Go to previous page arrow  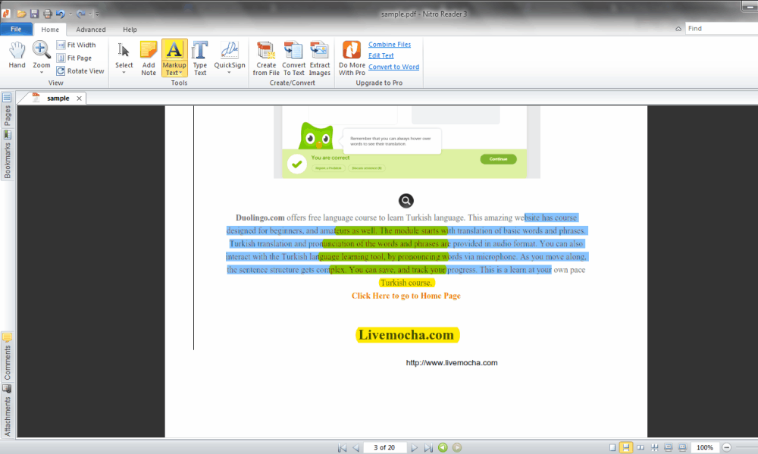pyautogui.click(x=356, y=448)
